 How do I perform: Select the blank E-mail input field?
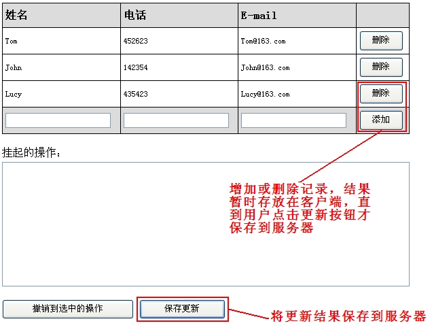[293, 120]
